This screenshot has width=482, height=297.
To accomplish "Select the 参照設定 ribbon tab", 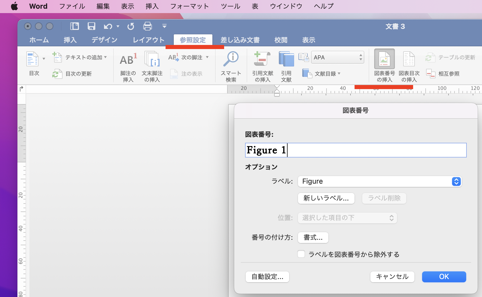I will point(193,40).
